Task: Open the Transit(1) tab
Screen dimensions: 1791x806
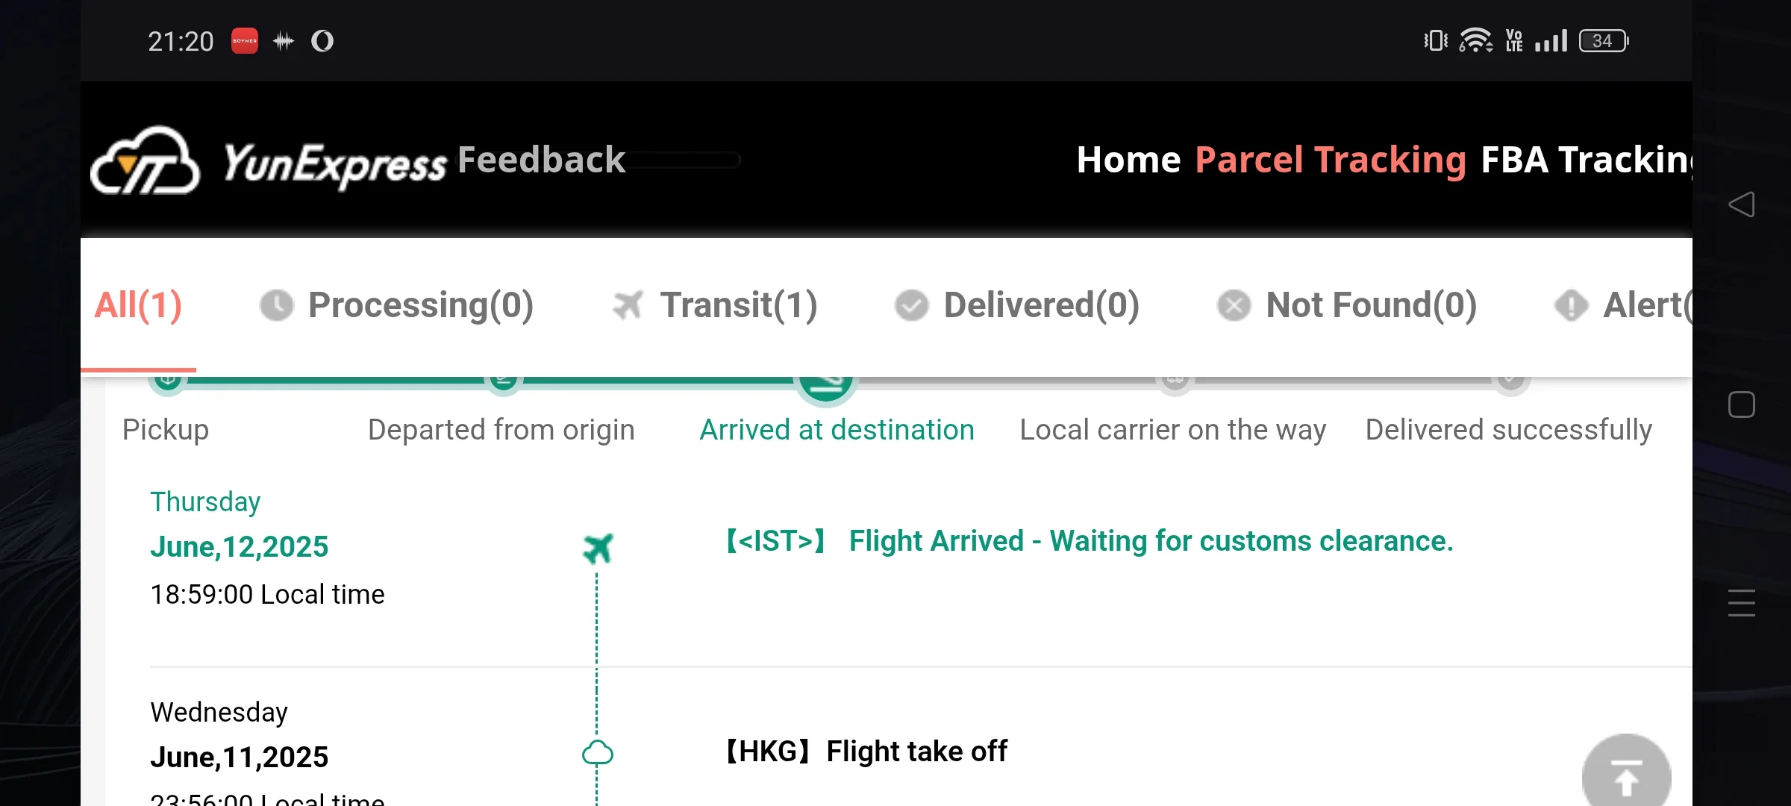Action: (x=715, y=305)
